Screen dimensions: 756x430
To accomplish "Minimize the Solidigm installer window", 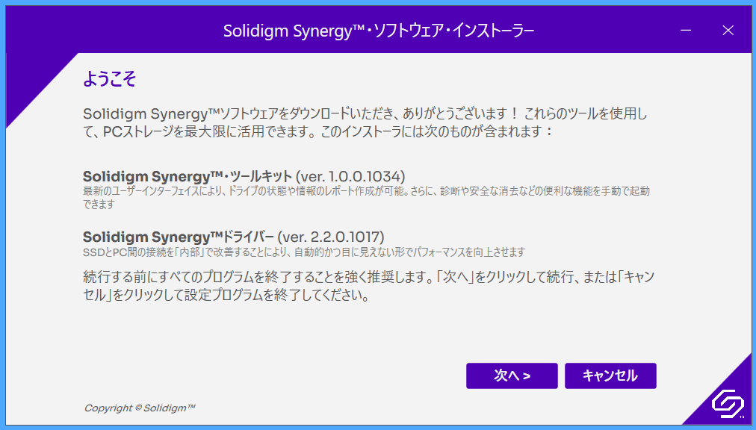I will pyautogui.click(x=686, y=31).
